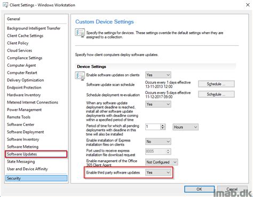Open Express installation files No dropdown

[158, 141]
